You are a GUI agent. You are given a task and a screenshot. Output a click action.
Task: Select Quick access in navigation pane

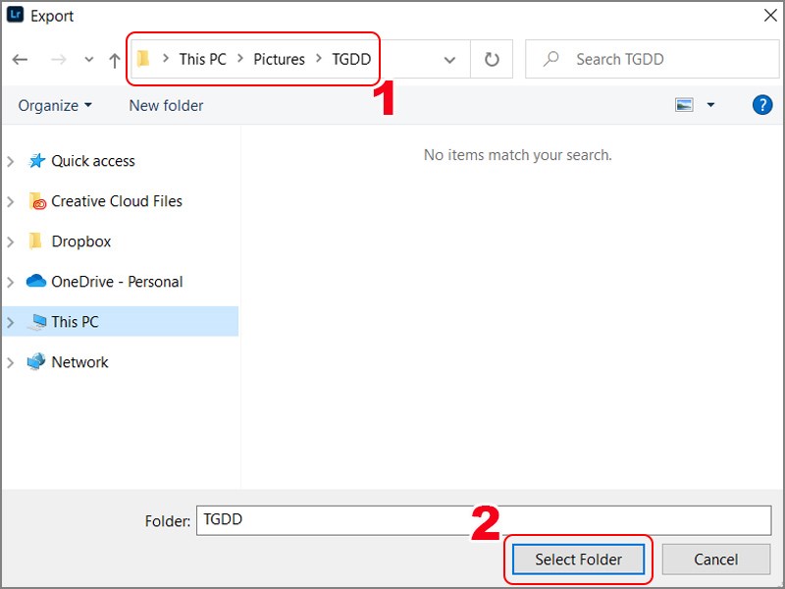pos(93,161)
